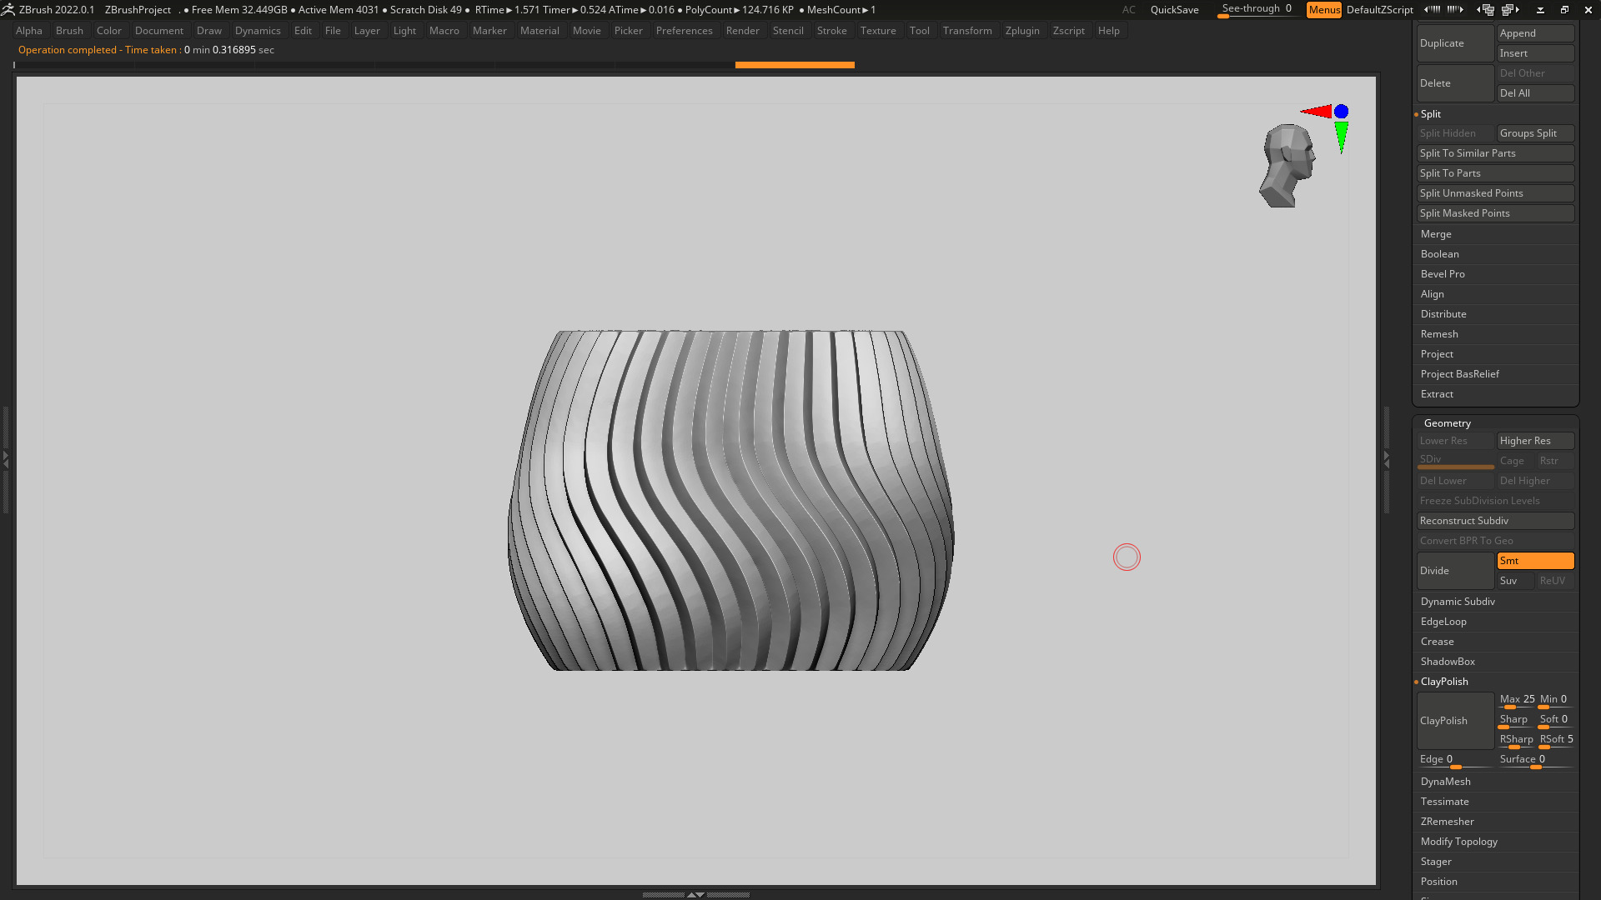Load previous UI layout icon

1485,10
